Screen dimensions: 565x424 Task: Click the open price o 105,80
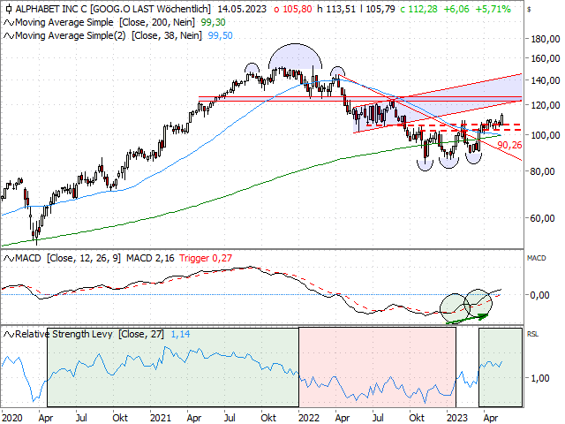click(292, 9)
